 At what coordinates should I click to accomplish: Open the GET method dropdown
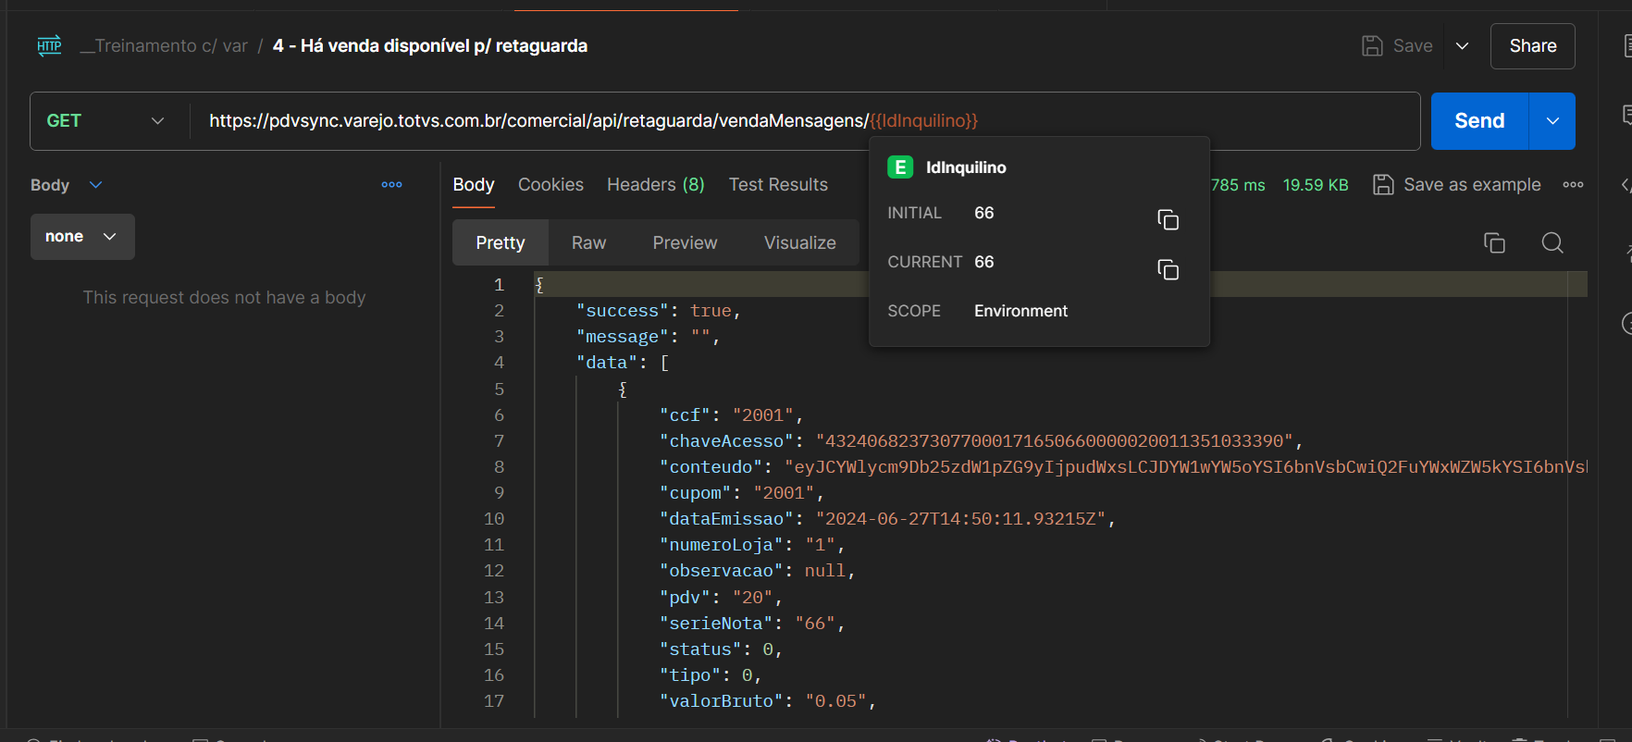[x=106, y=121]
